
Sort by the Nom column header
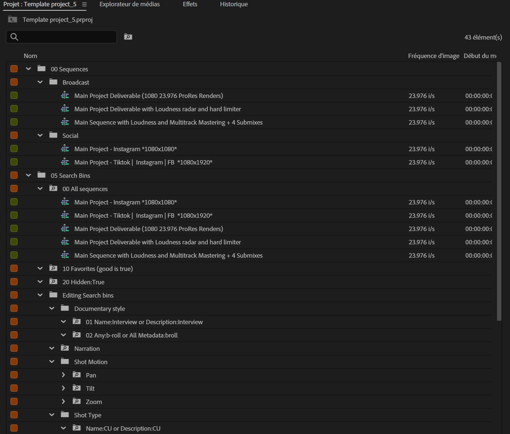(30, 56)
